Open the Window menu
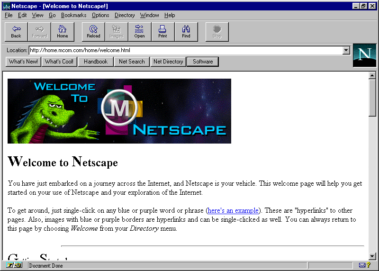This screenshot has height=271, width=379. [x=149, y=15]
